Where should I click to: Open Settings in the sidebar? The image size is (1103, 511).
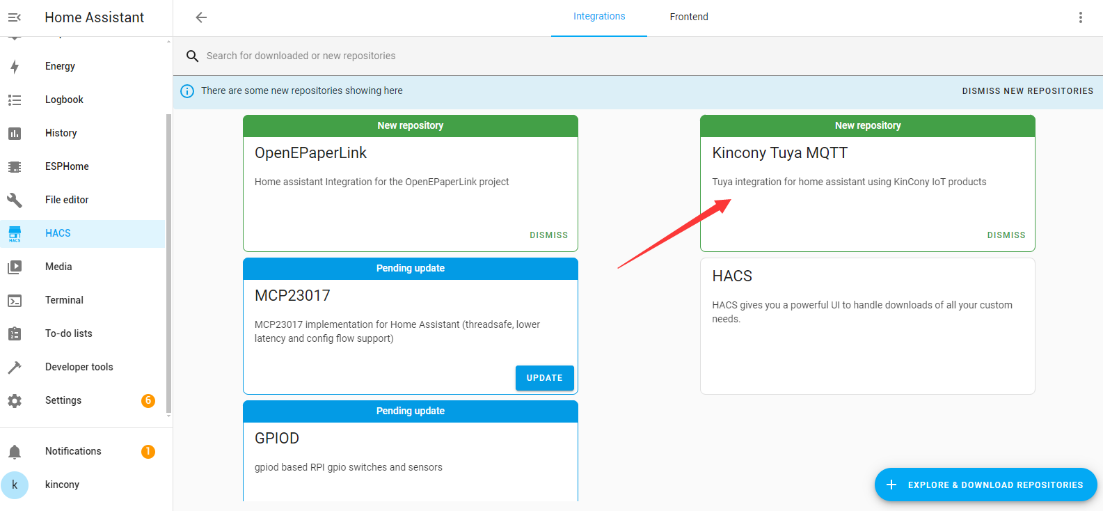[83, 400]
